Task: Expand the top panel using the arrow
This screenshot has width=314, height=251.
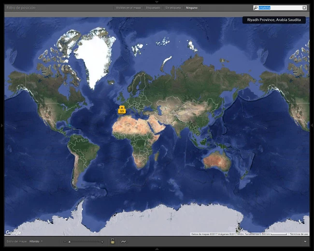Action: point(157,2)
